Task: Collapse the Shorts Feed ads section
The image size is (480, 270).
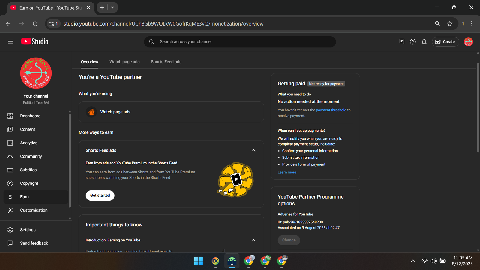Action: click(x=253, y=150)
